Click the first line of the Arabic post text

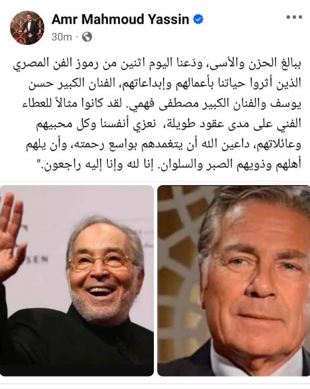tap(157, 63)
